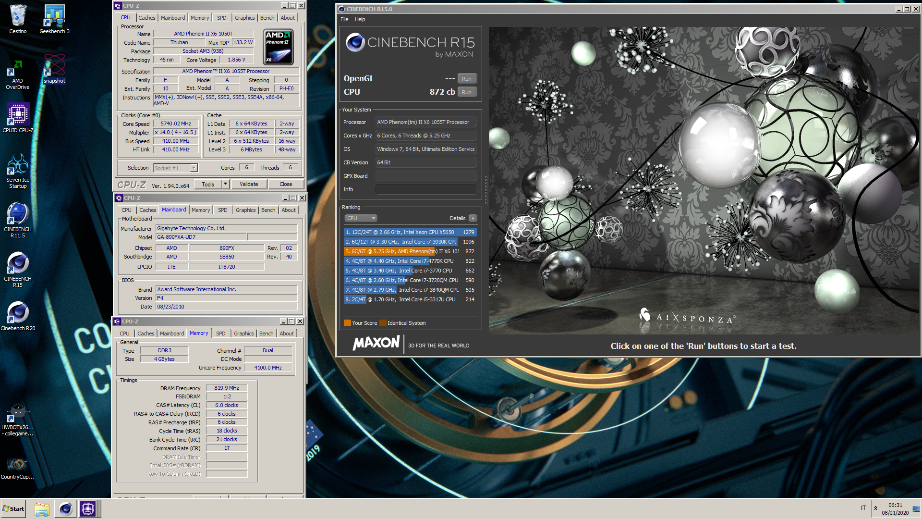Click the Cinebench R15 sphere logo
Viewport: 922px width, 519px height.
(x=355, y=42)
